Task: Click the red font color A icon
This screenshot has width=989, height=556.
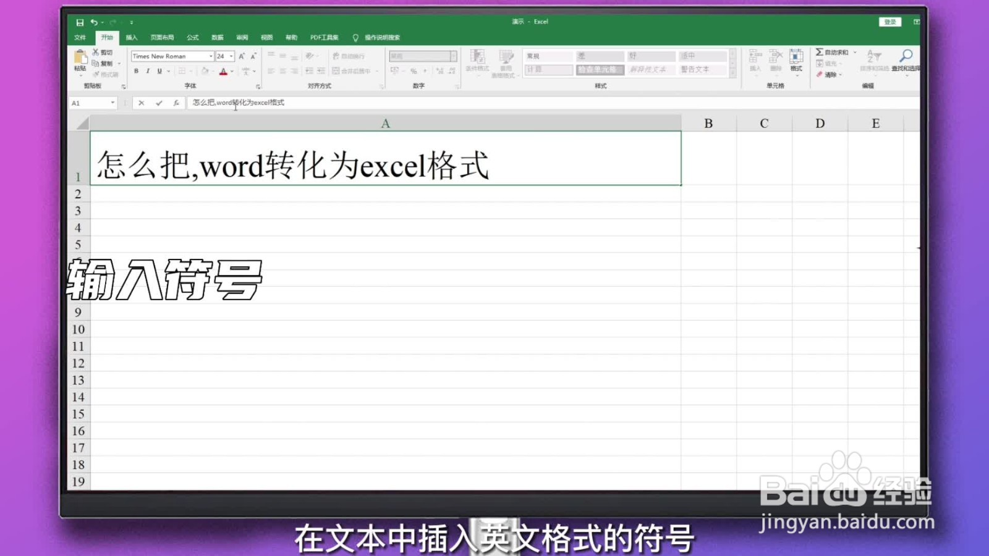Action: [223, 72]
